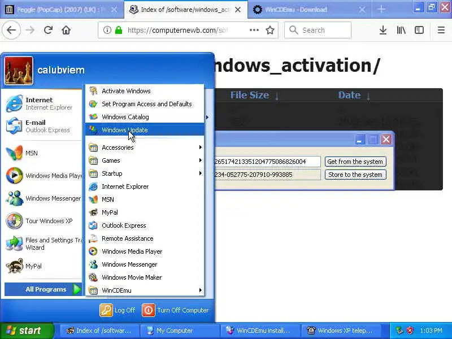Click the Accessories folder icon
Screen dimensions: 452x339
click(93, 147)
